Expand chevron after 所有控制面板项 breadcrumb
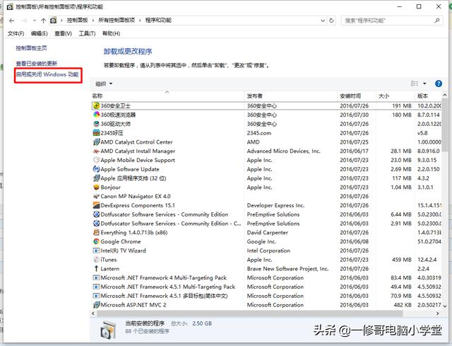This screenshot has height=346, width=452. pos(140,21)
